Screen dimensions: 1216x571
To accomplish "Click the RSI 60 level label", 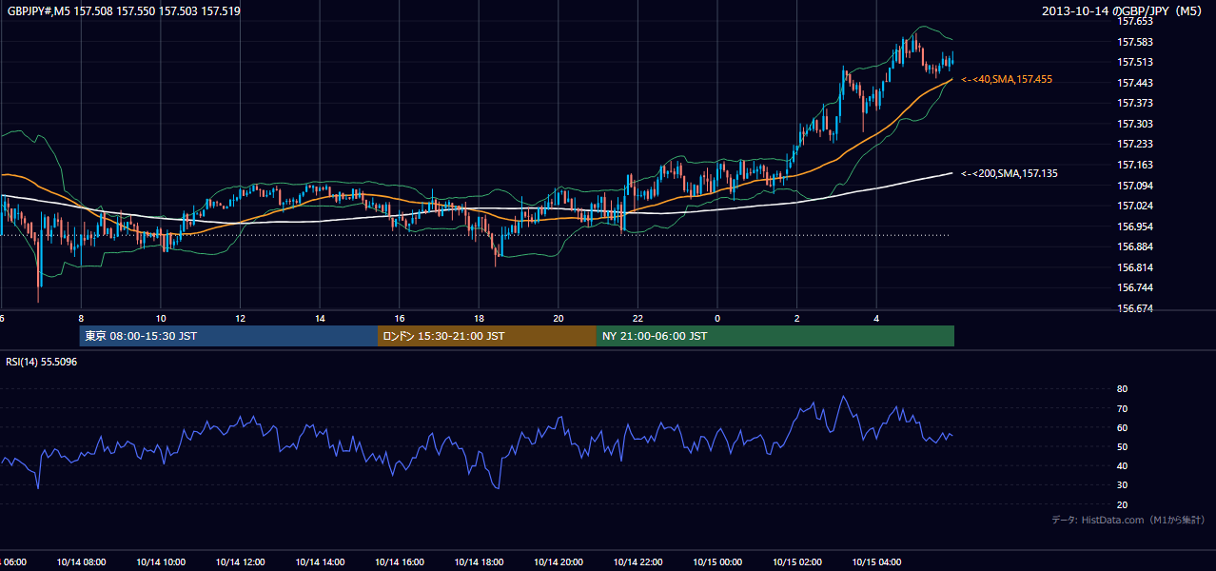I will (1122, 427).
